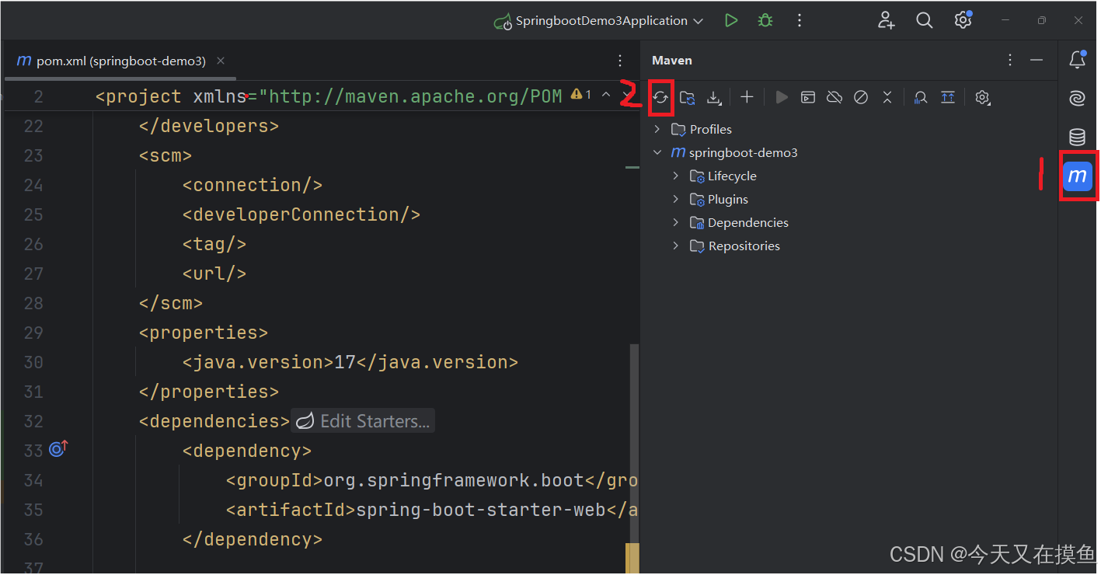Click the warning indicator in editor corner

(581, 95)
